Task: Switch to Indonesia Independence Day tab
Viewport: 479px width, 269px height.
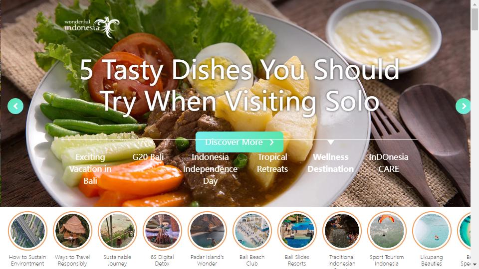Action: tap(210, 169)
